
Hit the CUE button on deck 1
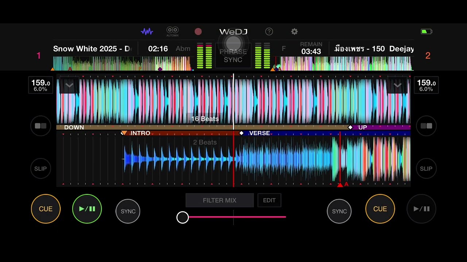46,209
